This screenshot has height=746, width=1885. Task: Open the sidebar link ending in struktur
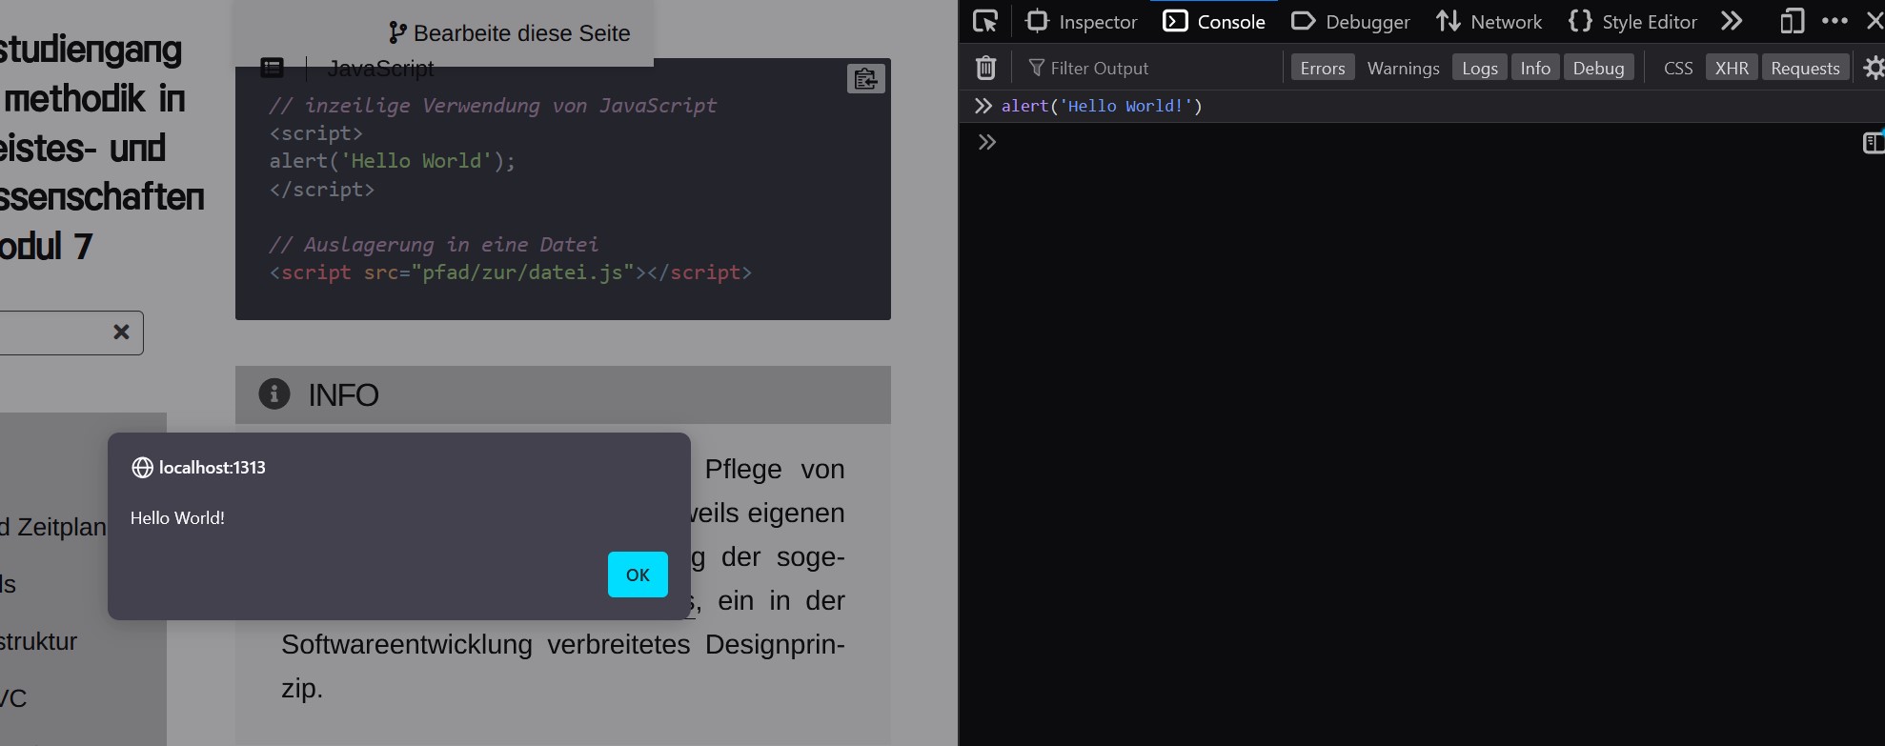pos(38,641)
